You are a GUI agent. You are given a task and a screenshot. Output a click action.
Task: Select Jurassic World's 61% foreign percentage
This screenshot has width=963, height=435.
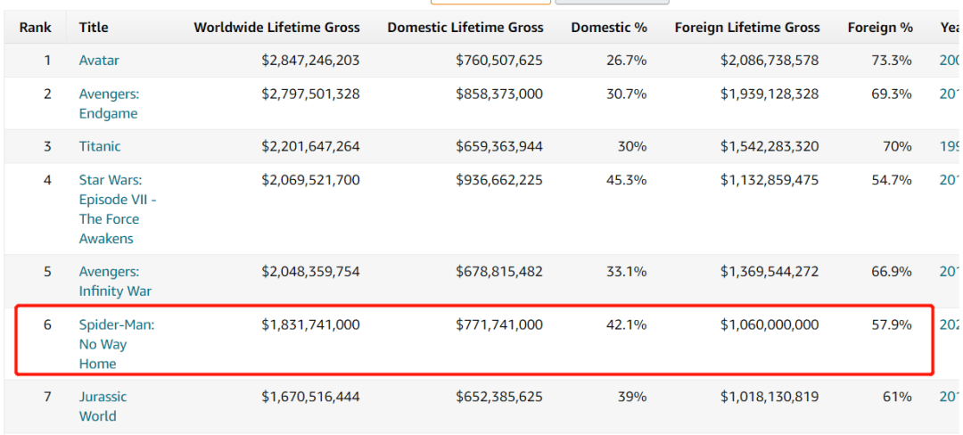coord(898,397)
